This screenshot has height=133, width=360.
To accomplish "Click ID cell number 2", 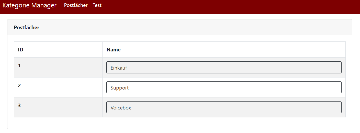I will [19, 86].
